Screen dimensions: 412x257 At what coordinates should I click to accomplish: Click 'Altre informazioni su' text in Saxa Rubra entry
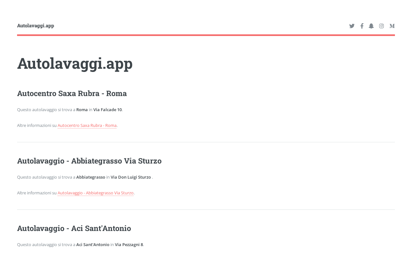[x=37, y=125]
